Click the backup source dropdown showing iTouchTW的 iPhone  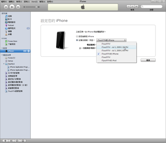[111, 40]
